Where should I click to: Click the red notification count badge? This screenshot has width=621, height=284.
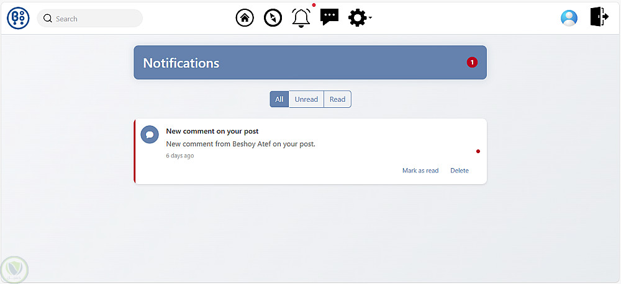[472, 62]
